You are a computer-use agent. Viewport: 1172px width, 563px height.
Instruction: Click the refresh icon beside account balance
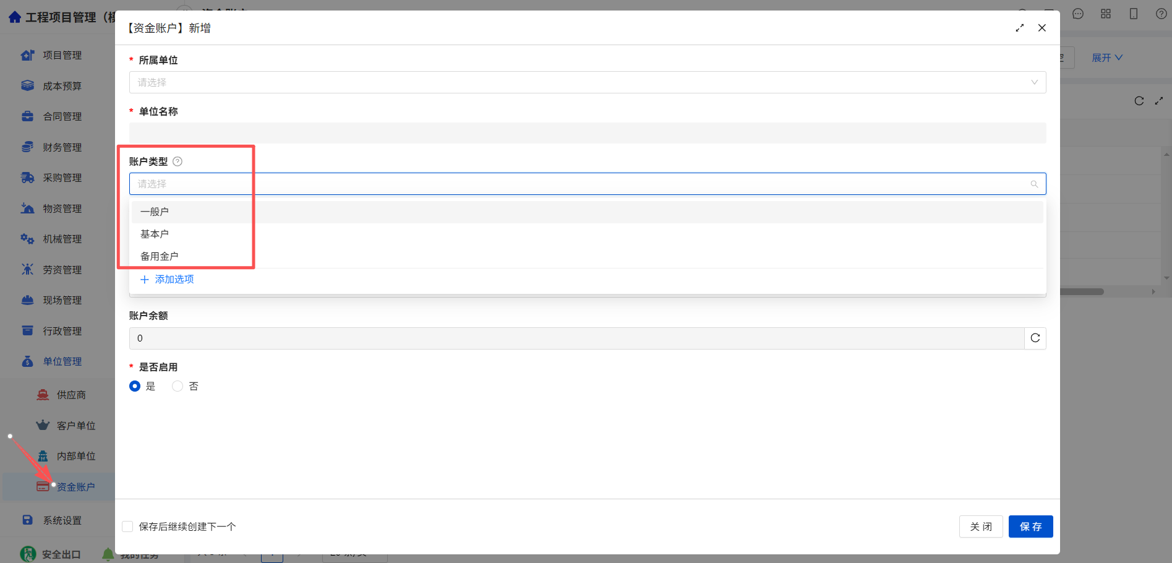[1035, 338]
